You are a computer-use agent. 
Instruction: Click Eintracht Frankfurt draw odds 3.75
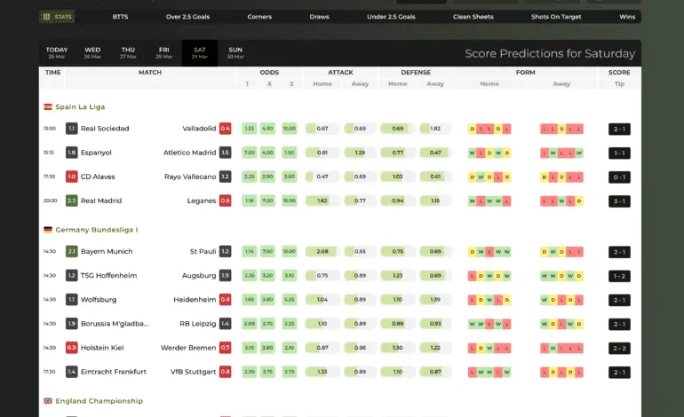(x=267, y=372)
